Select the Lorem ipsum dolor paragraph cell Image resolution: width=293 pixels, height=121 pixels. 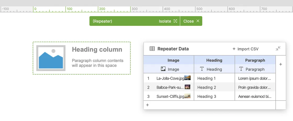255,78
